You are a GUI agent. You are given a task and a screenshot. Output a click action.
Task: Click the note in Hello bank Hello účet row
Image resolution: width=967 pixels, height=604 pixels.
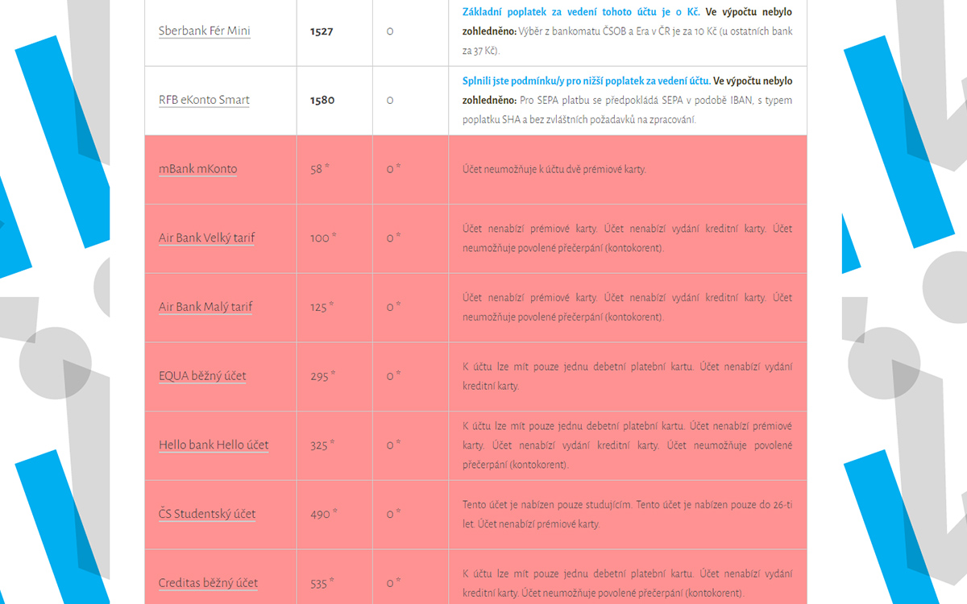coord(627,445)
